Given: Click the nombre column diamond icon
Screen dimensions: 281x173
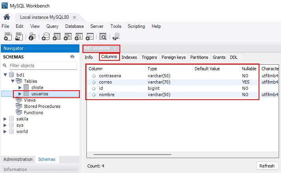Looking at the screenshot, I should click(94, 95).
